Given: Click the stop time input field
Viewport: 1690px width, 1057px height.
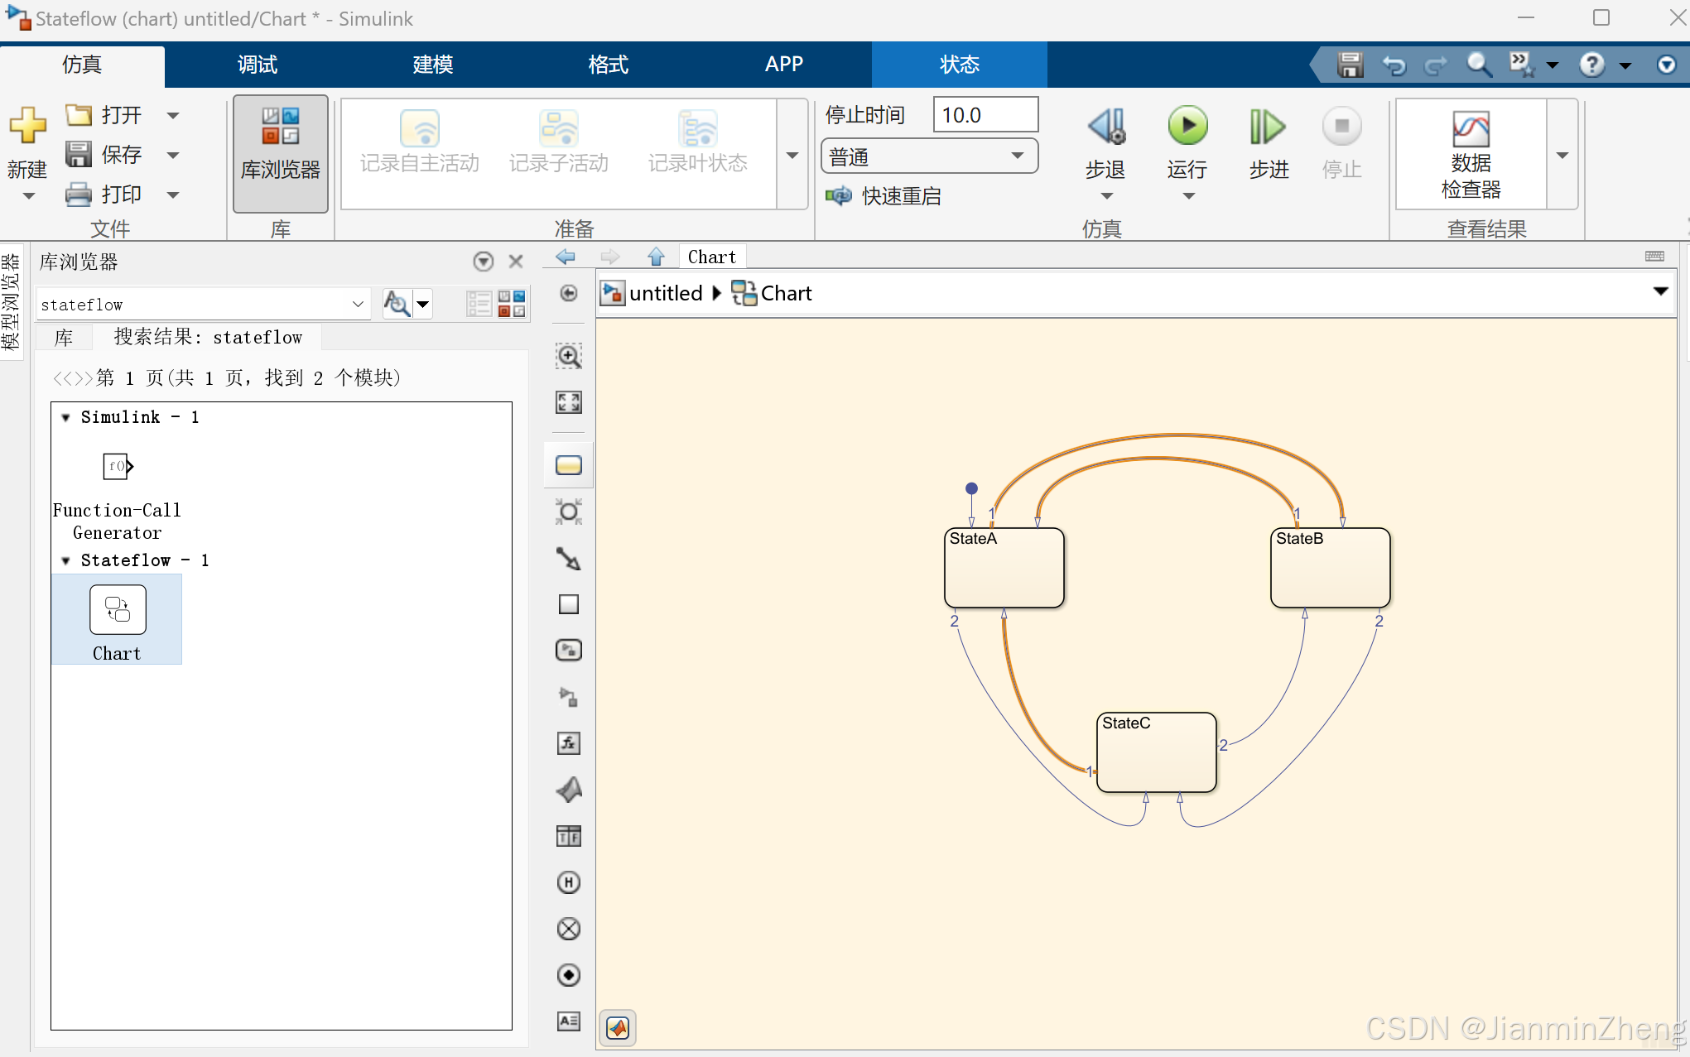Looking at the screenshot, I should pos(985,115).
